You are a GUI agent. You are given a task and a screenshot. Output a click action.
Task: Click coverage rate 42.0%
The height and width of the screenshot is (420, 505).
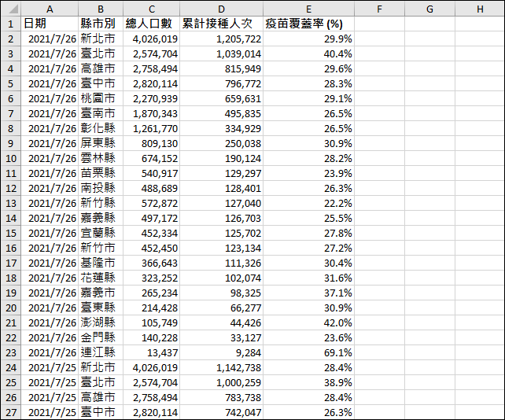[x=308, y=322]
